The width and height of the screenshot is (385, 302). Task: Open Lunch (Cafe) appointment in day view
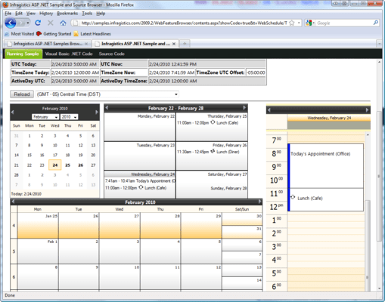pyautogui.click(x=325, y=199)
